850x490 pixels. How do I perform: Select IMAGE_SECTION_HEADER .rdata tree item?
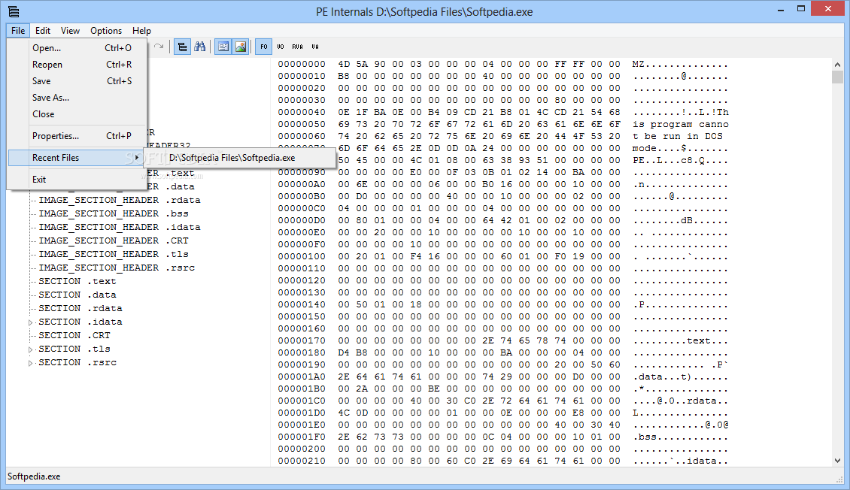pyautogui.click(x=120, y=200)
